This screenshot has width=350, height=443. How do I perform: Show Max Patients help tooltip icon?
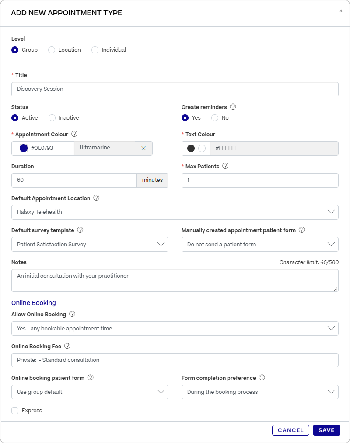point(225,166)
